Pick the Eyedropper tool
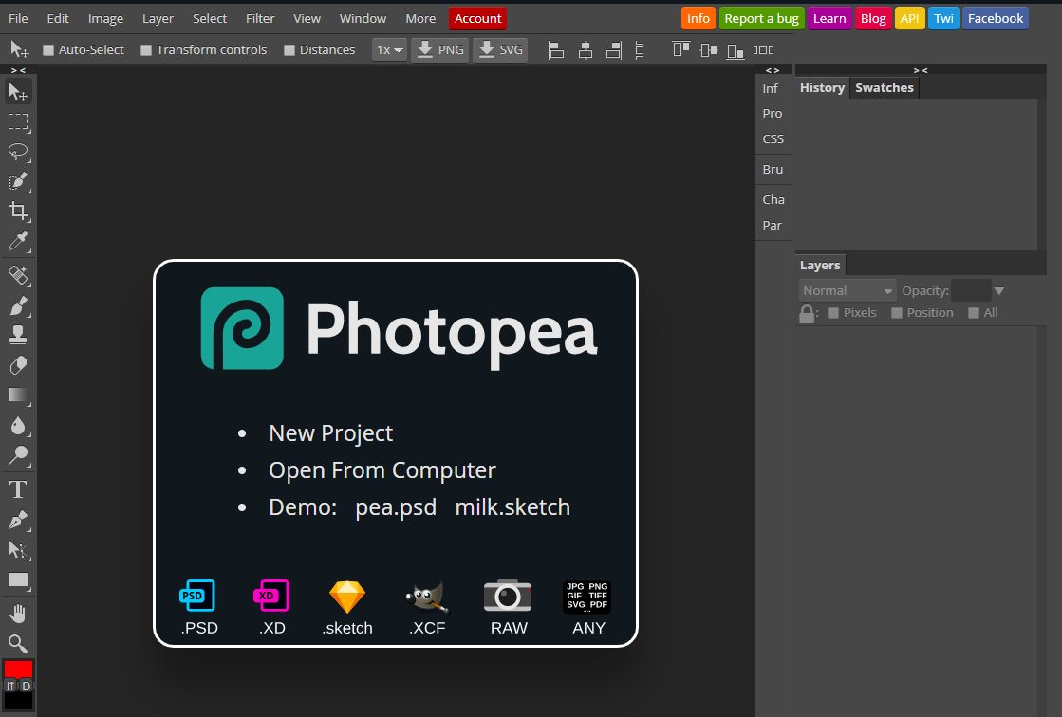Viewport: 1062px width, 717px height. 18,241
